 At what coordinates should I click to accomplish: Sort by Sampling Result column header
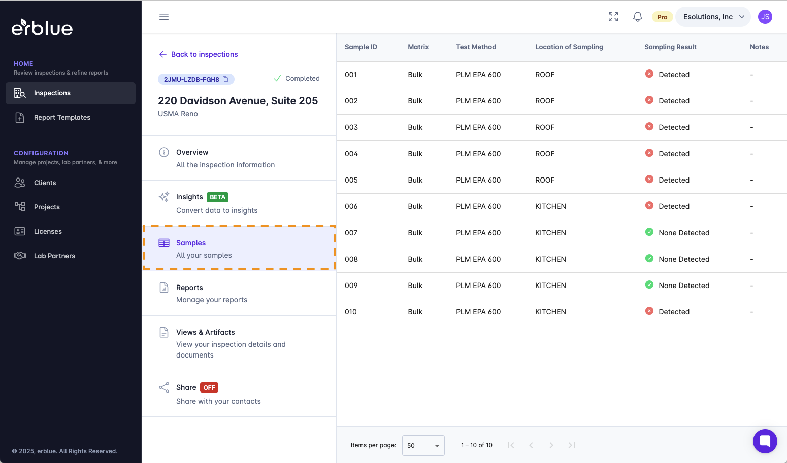(x=670, y=47)
